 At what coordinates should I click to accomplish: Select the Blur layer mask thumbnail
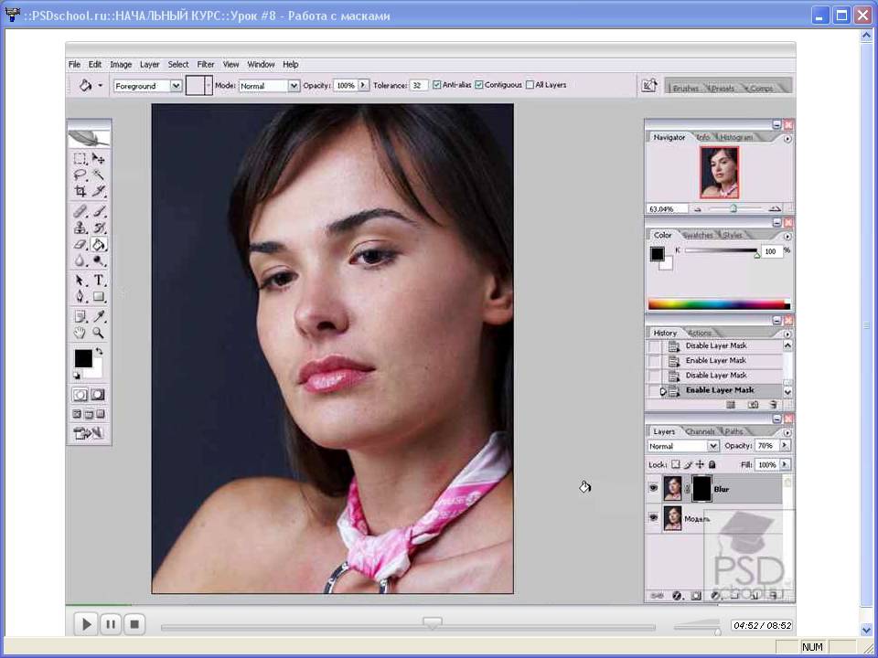coord(701,488)
